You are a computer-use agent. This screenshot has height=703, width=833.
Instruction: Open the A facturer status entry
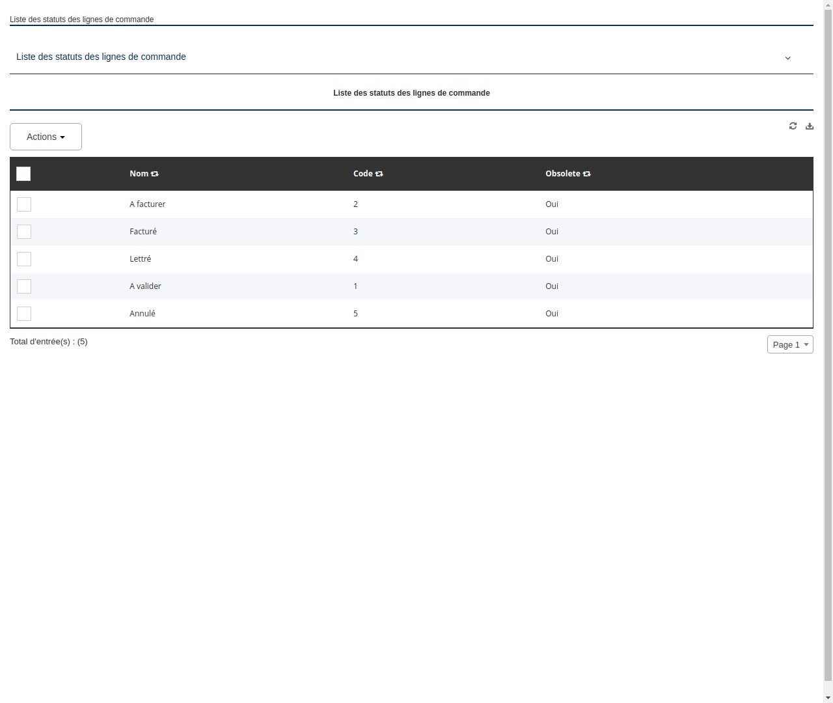click(x=147, y=204)
